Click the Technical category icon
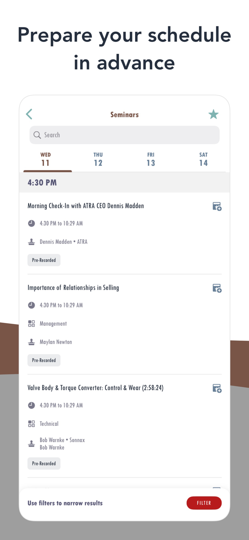This screenshot has height=540, width=249. tap(32, 424)
